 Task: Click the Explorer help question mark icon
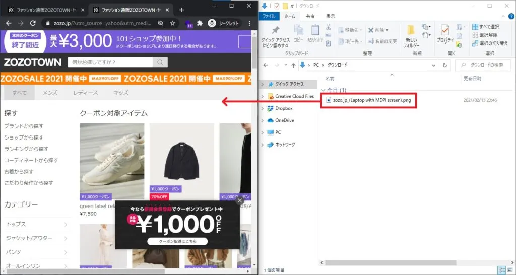[x=512, y=16]
